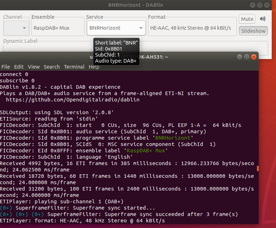Open the Channel dropdown
Image resolution: width=276 pixels, height=228 pixels.
pyautogui.click(x=16, y=28)
